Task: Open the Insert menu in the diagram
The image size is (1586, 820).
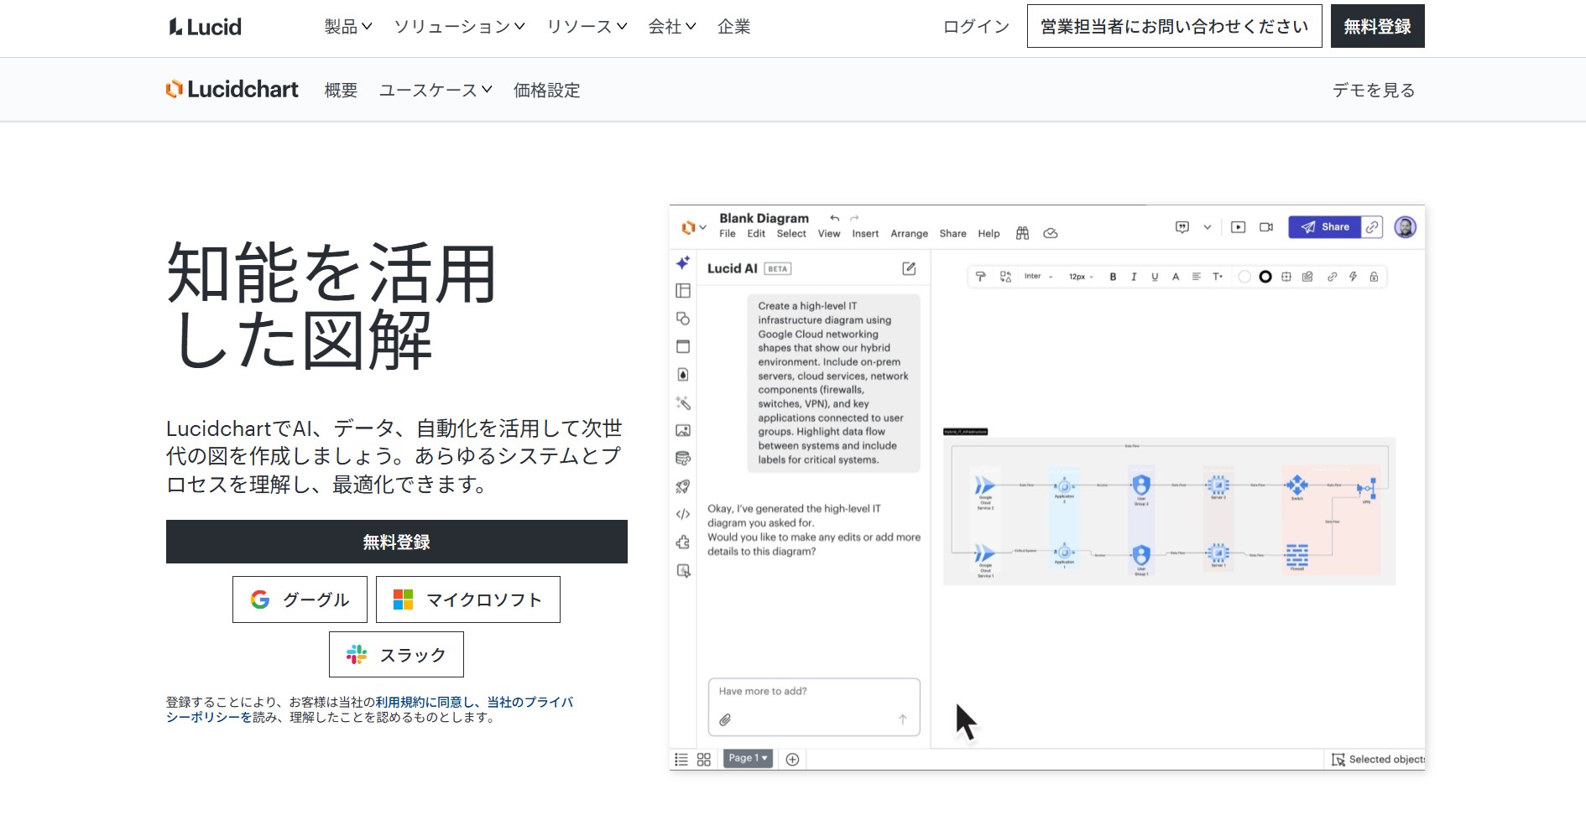Action: coord(865,234)
